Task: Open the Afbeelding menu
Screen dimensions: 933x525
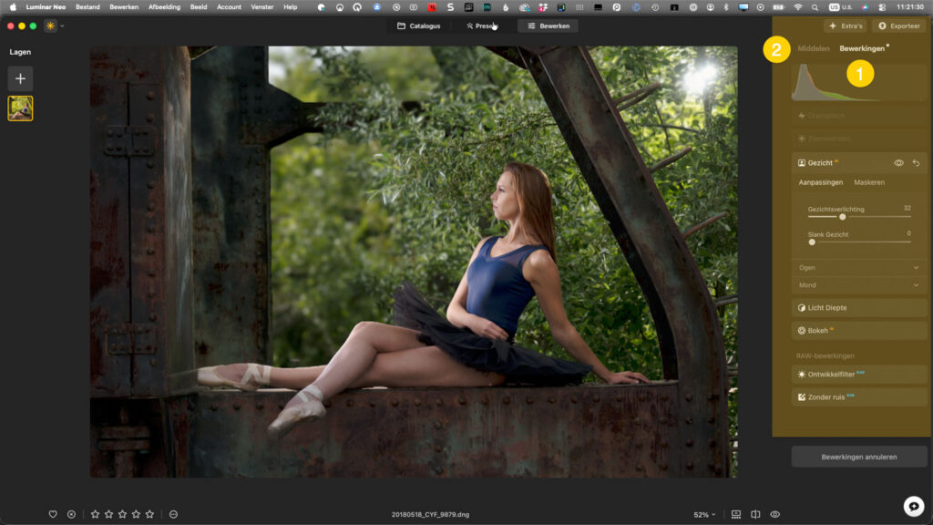Action: (164, 7)
